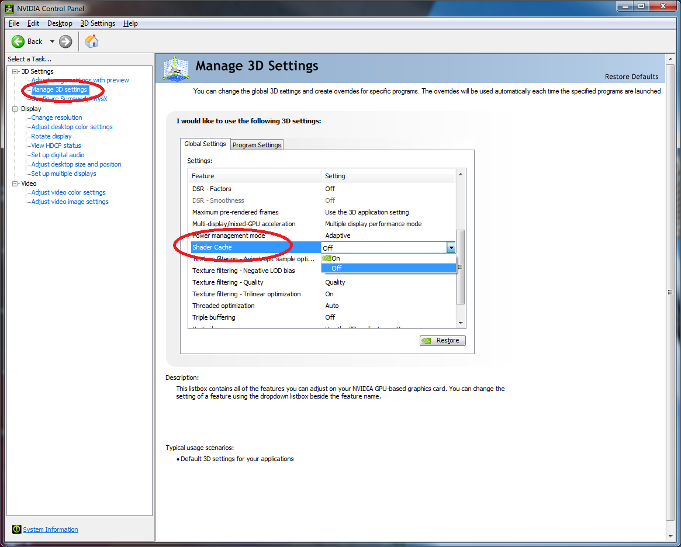The image size is (681, 547).
Task: Collapse the Video tree node
Action: 15,184
